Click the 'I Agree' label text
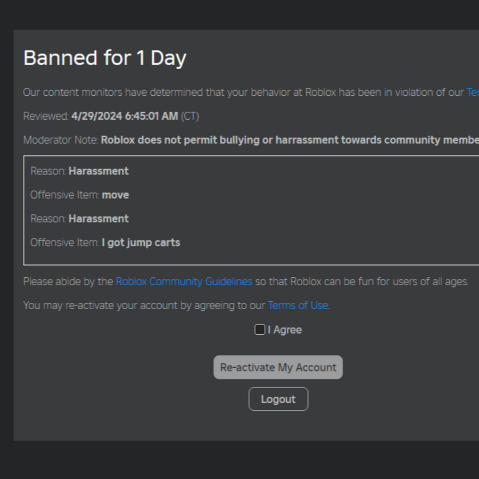The image size is (479, 479). (x=285, y=330)
